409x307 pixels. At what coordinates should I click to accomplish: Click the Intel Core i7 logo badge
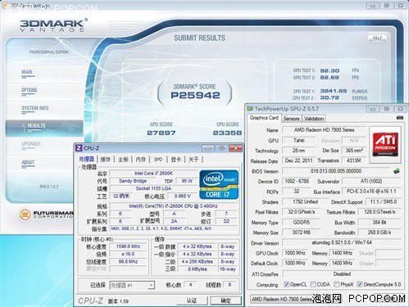219,184
